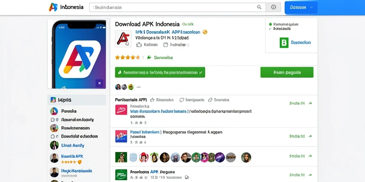Open the blue app title link under Download APK Indonesia
This screenshot has height=182, width=365.
168,32
